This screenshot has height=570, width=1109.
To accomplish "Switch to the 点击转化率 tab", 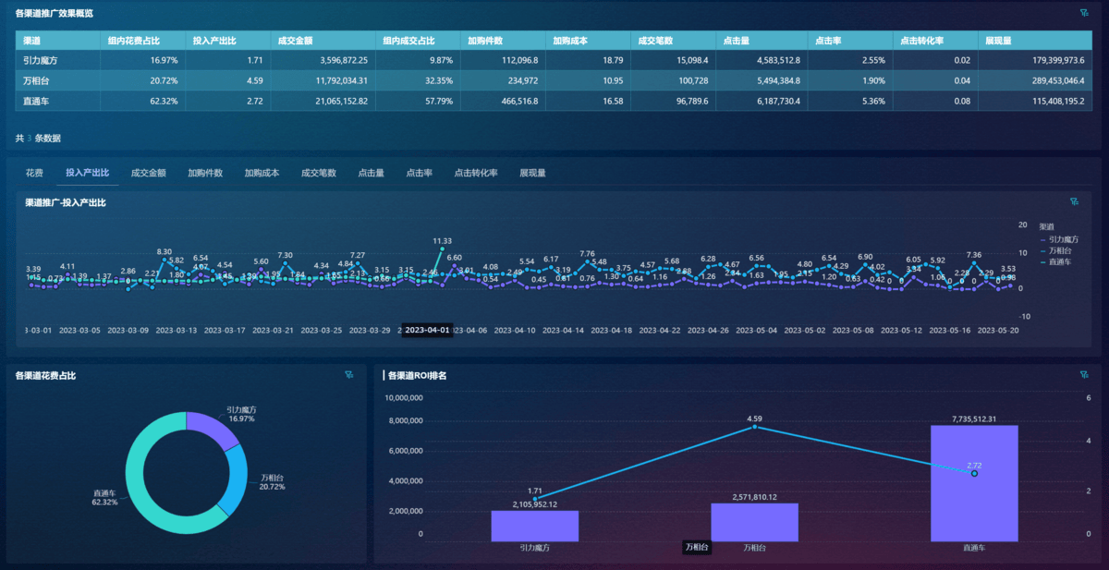I will [x=476, y=173].
